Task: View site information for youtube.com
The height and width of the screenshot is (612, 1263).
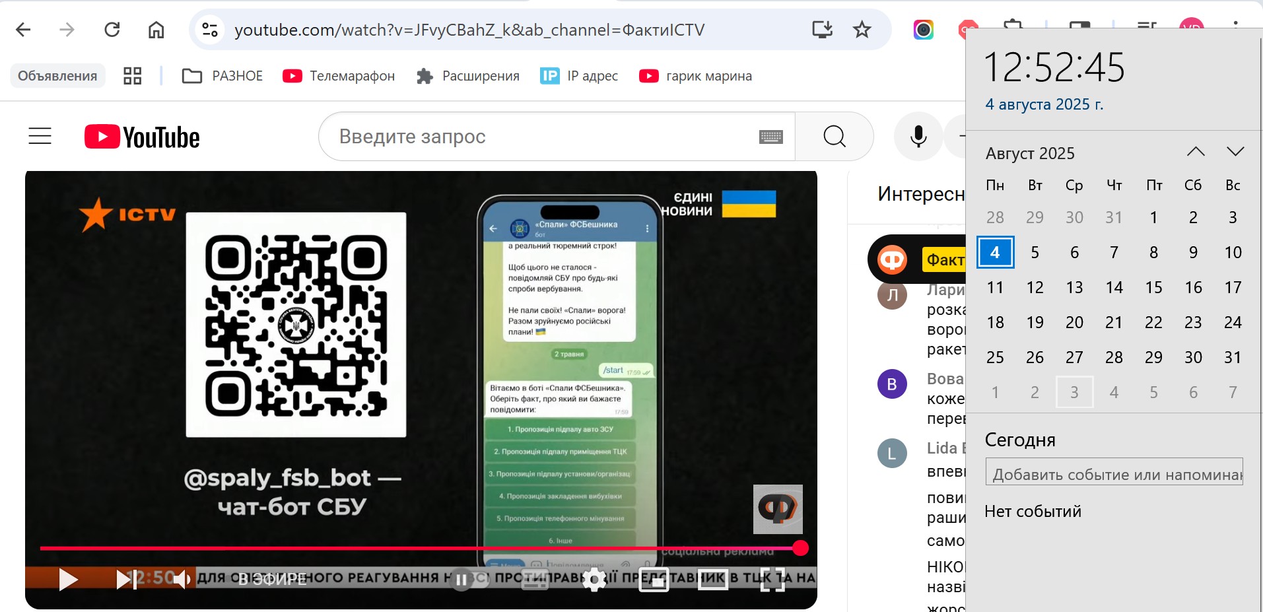Action: 210,30
